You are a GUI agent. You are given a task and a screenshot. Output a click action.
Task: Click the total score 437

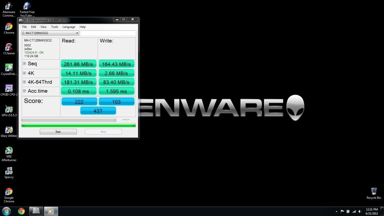click(98, 111)
